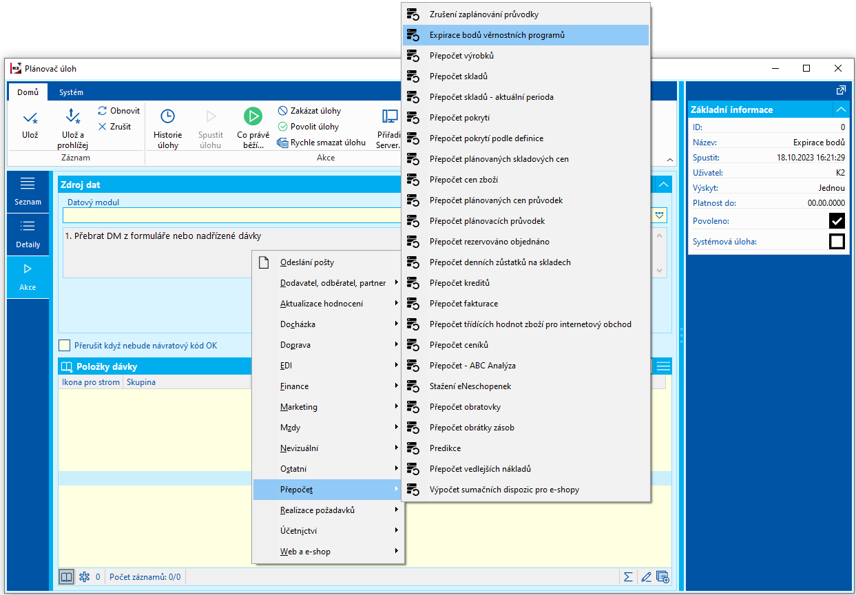Click the book icon in status bar
Image resolution: width=856 pixels, height=595 pixels.
coord(66,577)
